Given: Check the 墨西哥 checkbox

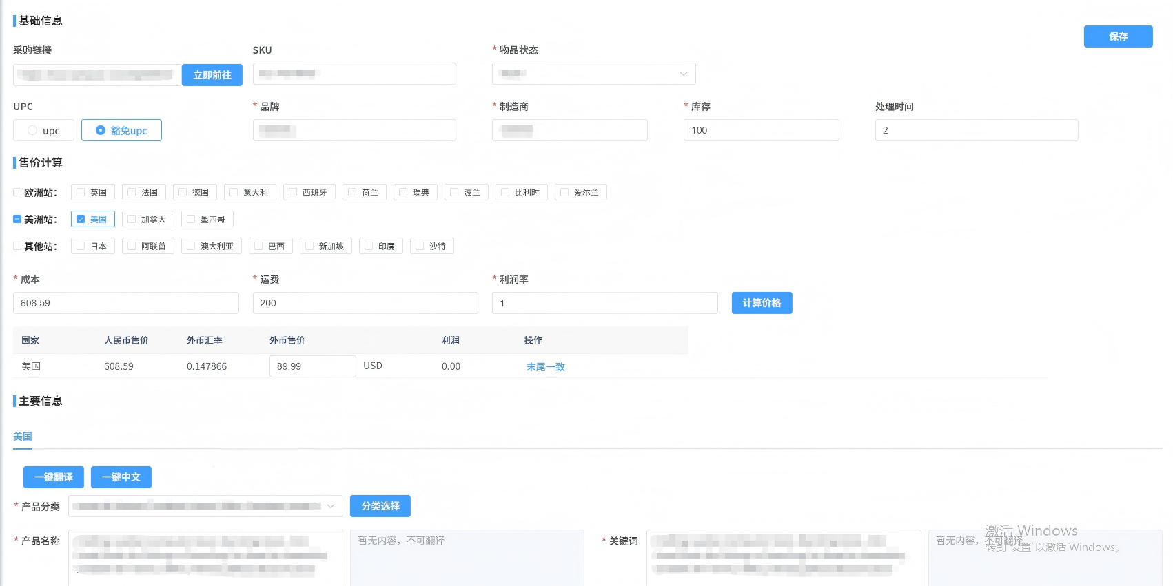Looking at the screenshot, I should pos(191,220).
